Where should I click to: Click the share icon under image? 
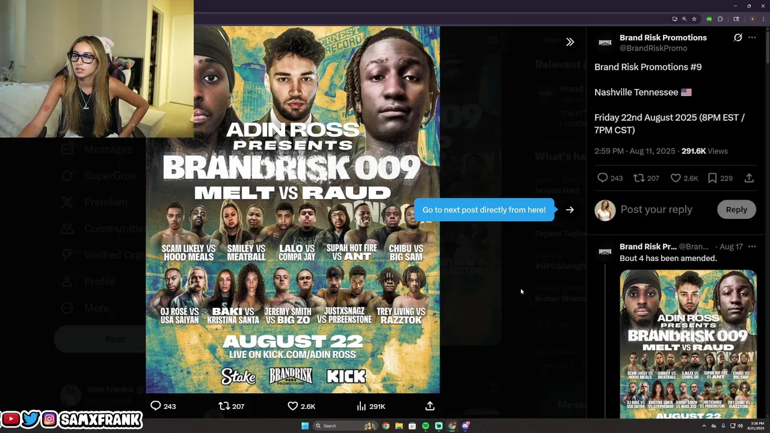430,406
